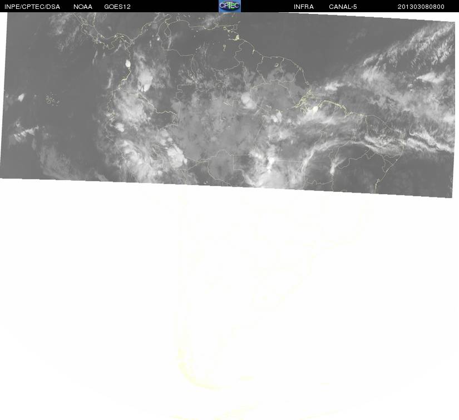
Task: Click the INFRA label in the header
Action: (x=304, y=7)
